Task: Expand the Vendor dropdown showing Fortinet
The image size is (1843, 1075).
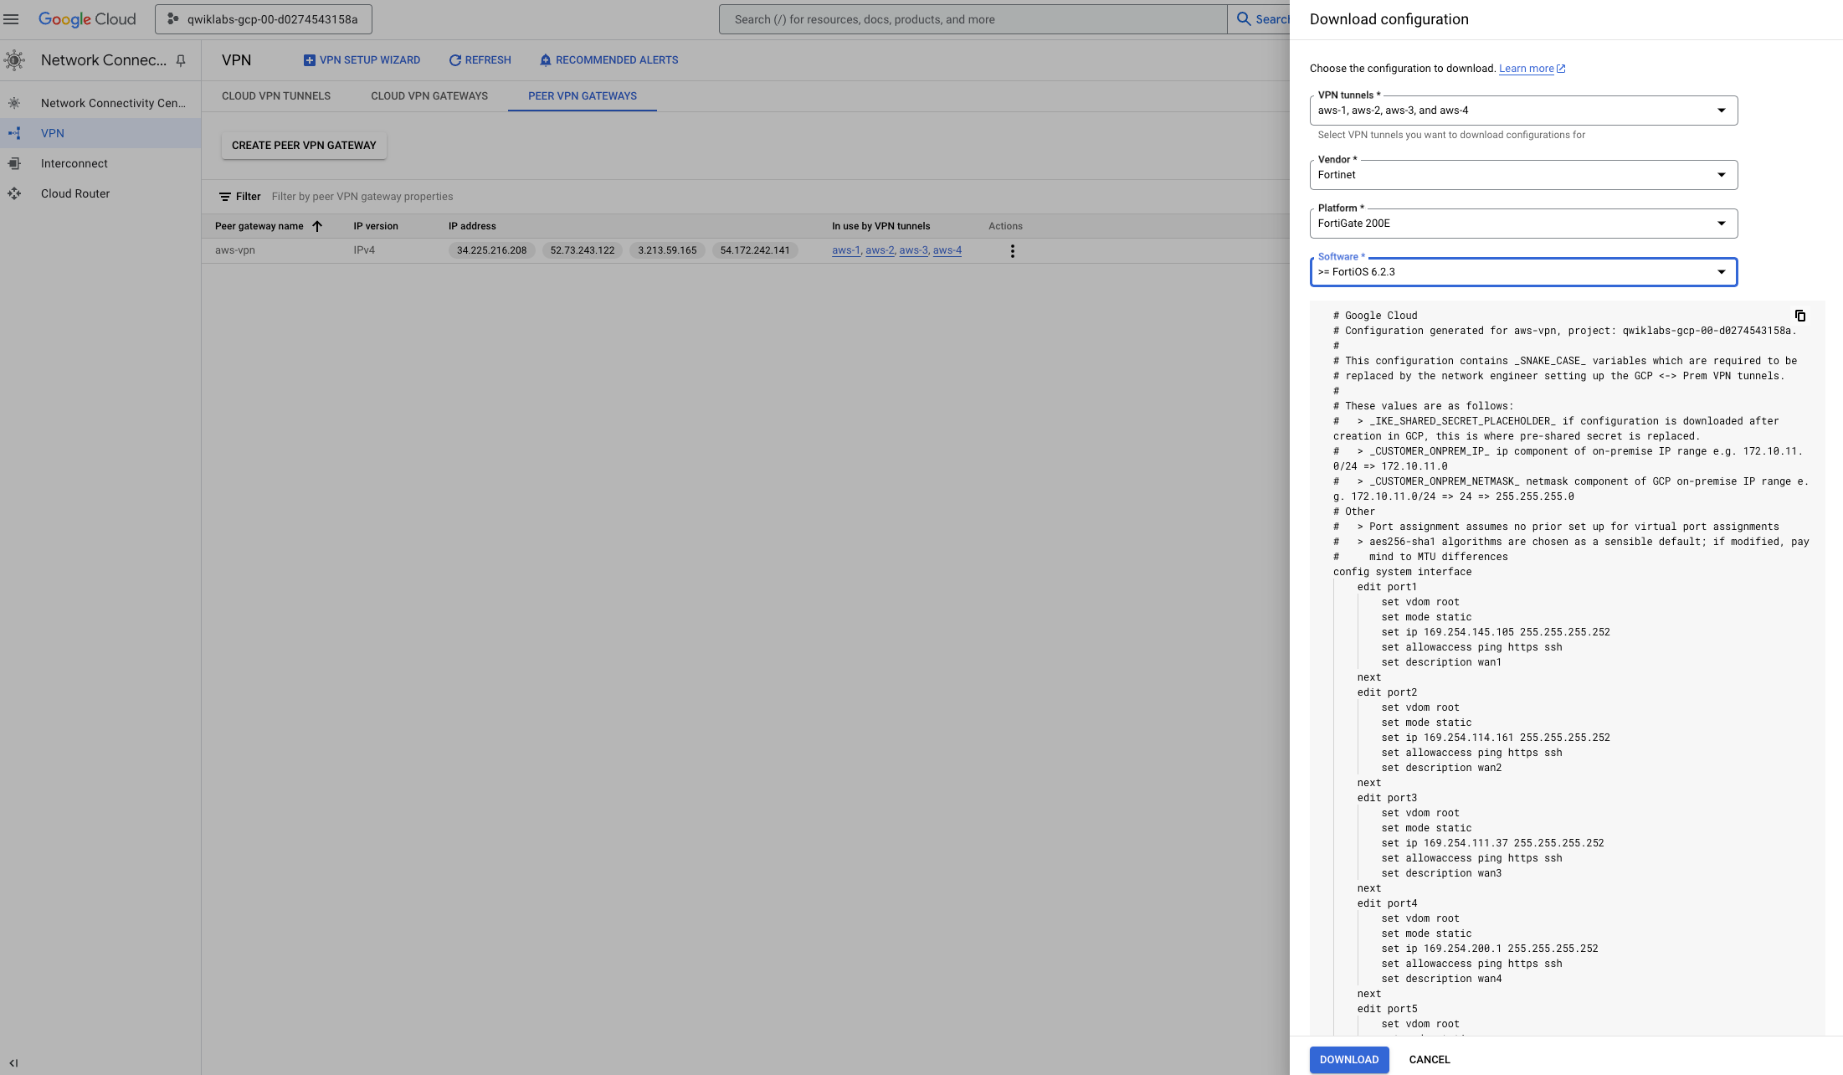Action: (x=1522, y=175)
